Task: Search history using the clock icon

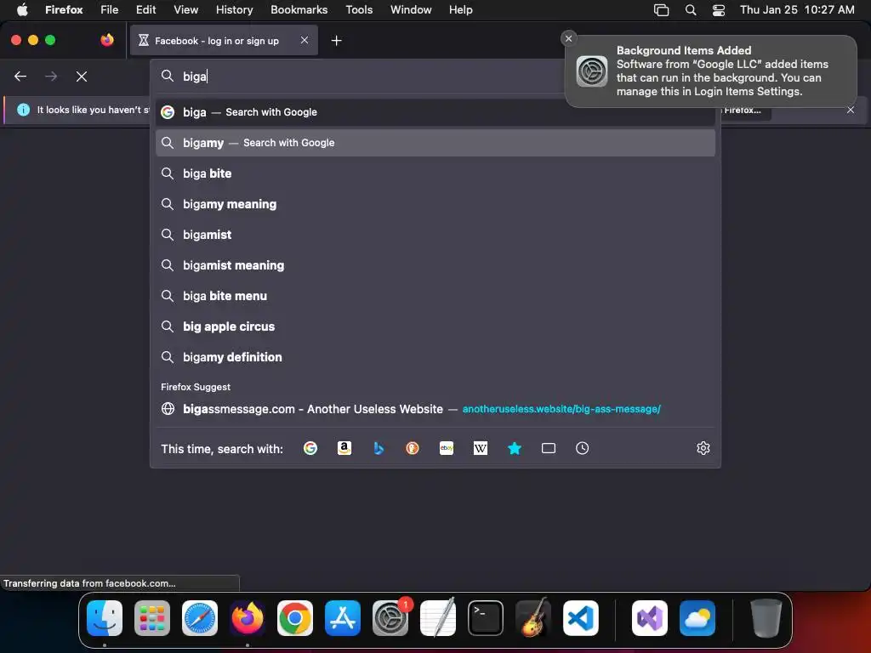Action: coord(582,448)
